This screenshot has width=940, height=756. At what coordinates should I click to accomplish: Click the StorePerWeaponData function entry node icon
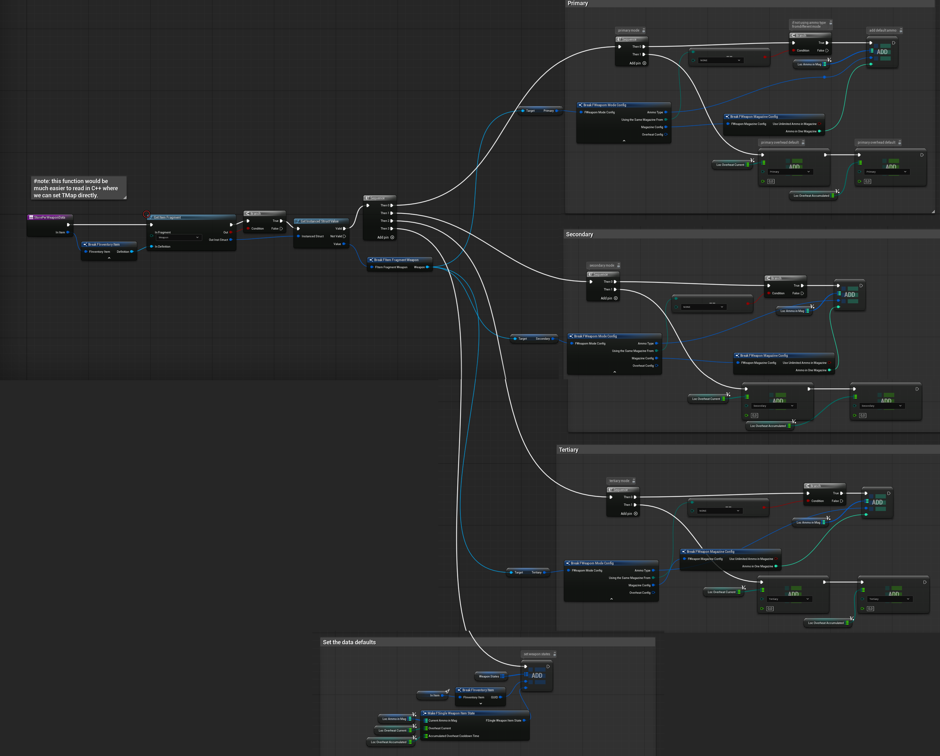[x=31, y=217]
